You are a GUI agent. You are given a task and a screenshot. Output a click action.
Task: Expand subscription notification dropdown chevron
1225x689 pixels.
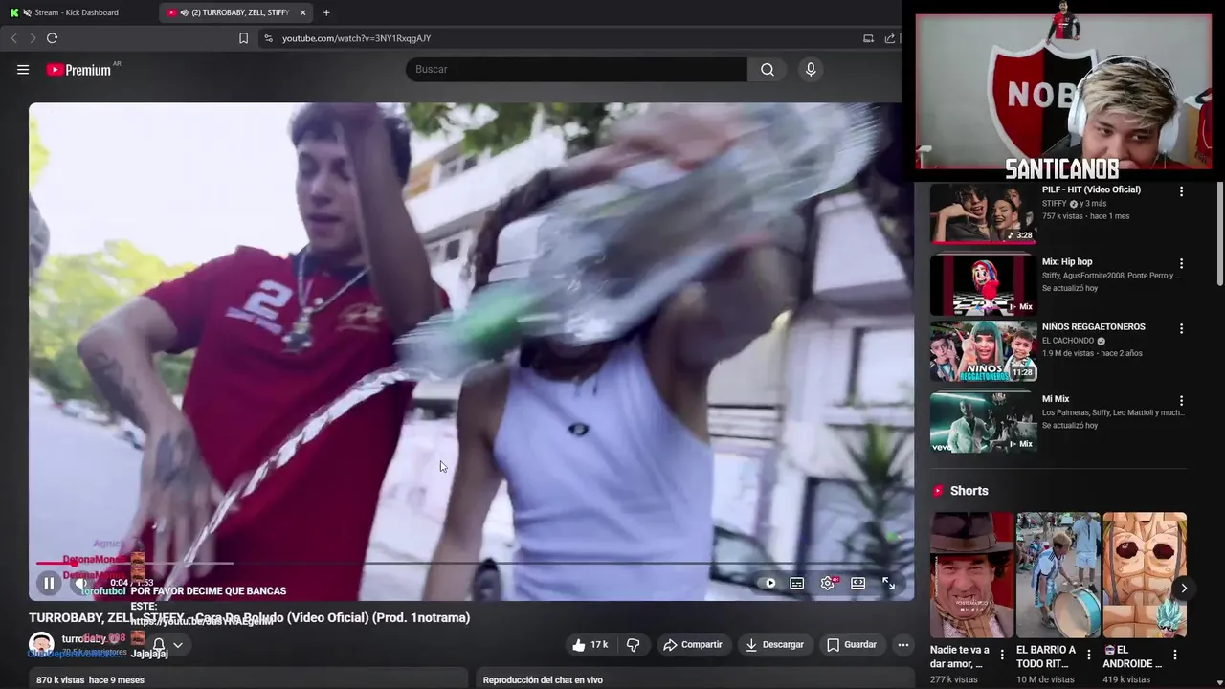point(177,645)
